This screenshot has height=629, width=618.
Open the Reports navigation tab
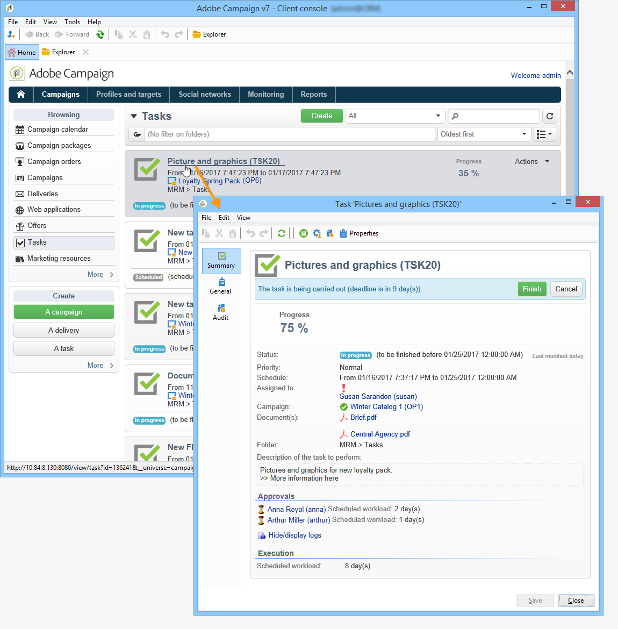pyautogui.click(x=314, y=94)
